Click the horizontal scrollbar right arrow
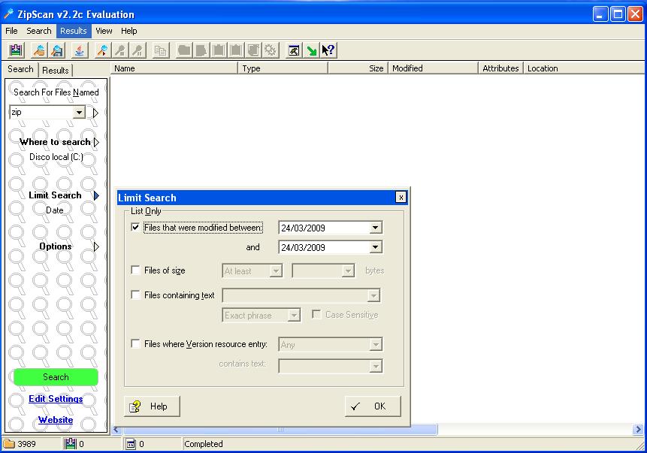The height and width of the screenshot is (453, 647). pyautogui.click(x=638, y=430)
